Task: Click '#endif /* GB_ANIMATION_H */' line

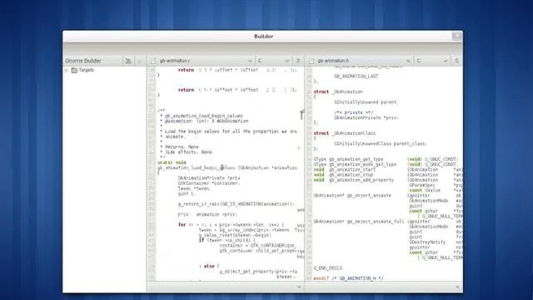Action: [348, 278]
